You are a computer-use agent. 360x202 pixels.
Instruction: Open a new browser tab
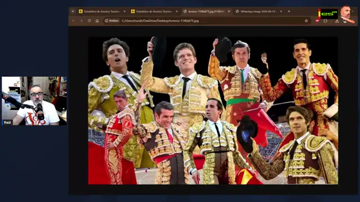(x=289, y=11)
